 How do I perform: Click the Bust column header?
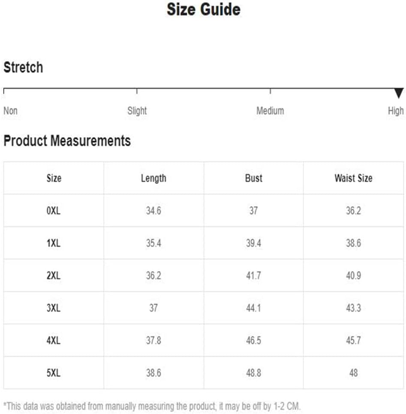(x=254, y=178)
